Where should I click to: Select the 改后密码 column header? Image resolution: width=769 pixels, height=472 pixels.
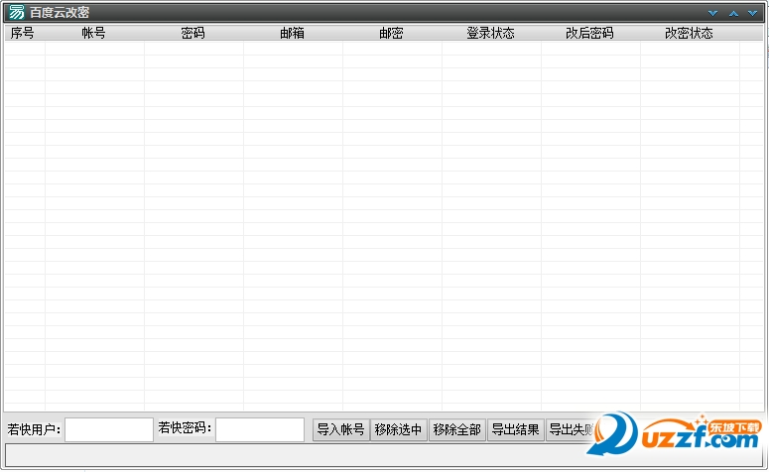pyautogui.click(x=590, y=33)
